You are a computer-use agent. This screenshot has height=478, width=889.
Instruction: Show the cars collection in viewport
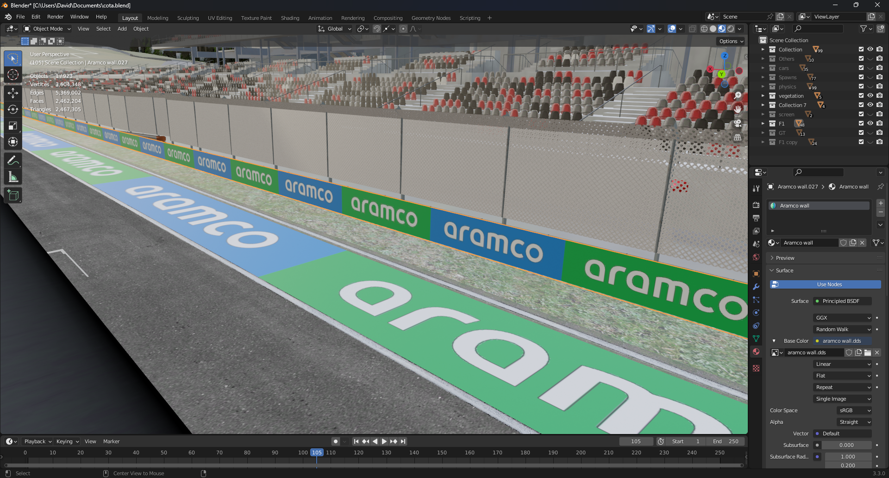tap(870, 68)
